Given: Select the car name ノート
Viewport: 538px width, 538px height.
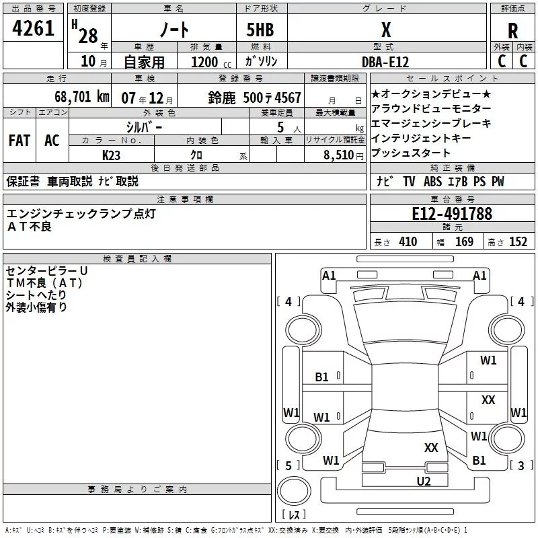Looking at the screenshot, I should click(174, 30).
